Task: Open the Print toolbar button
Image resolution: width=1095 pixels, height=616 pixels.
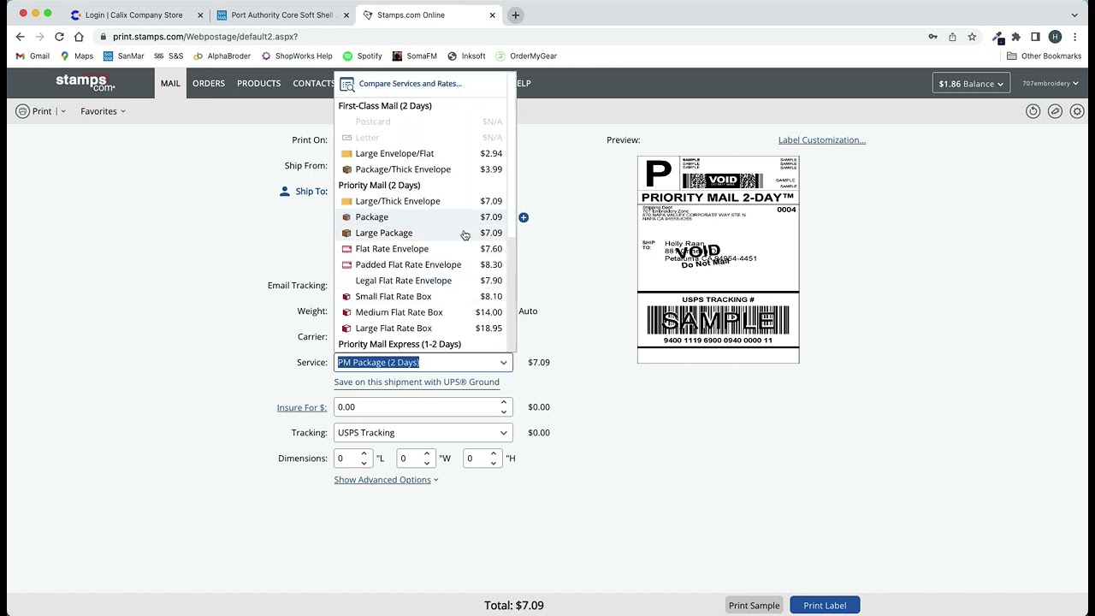Action: coord(33,111)
